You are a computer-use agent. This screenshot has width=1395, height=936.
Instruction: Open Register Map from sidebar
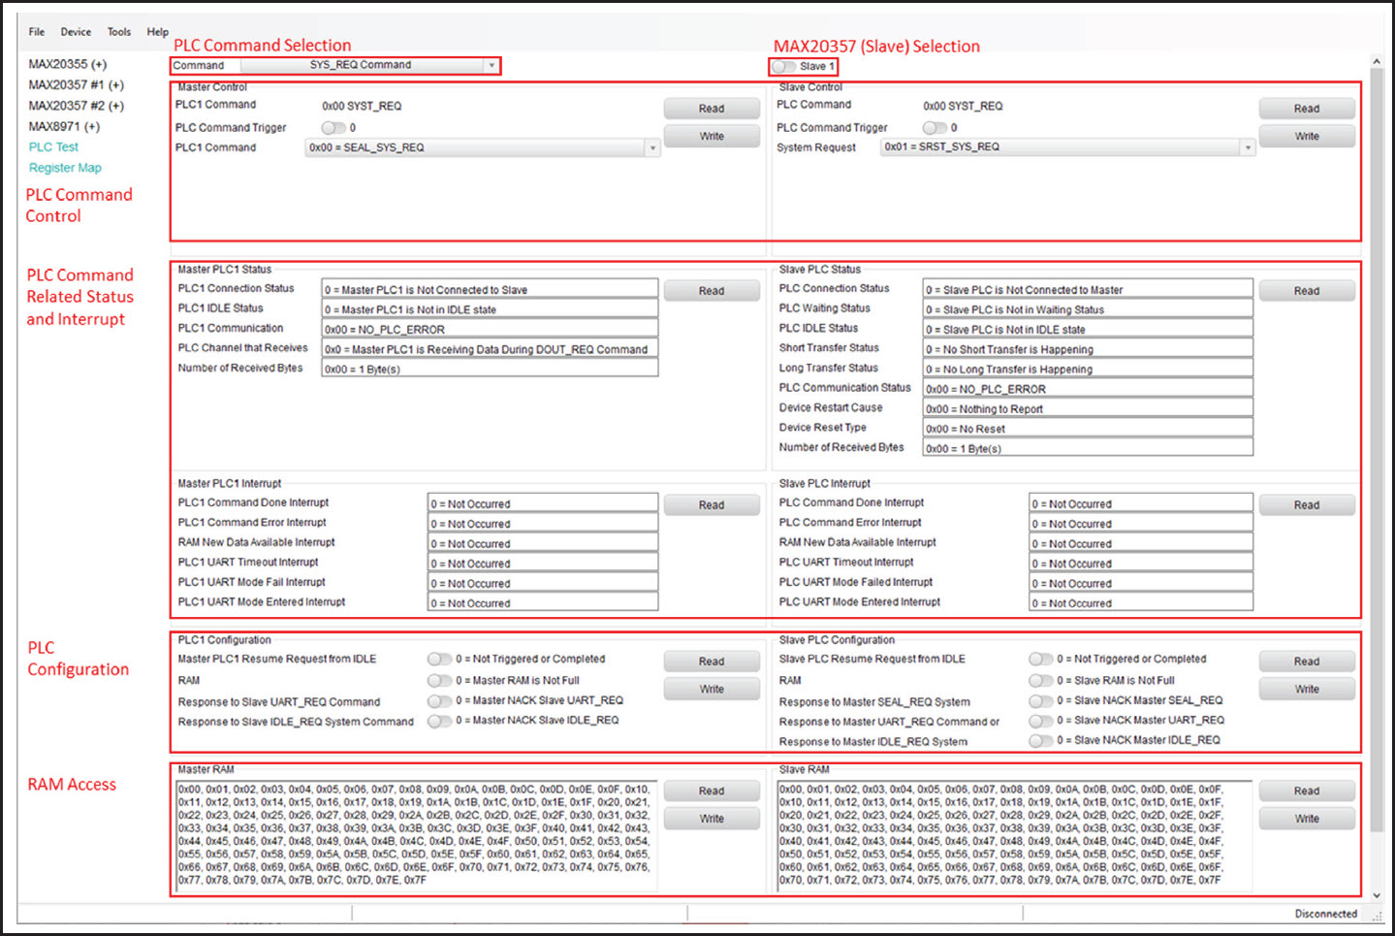[65, 168]
